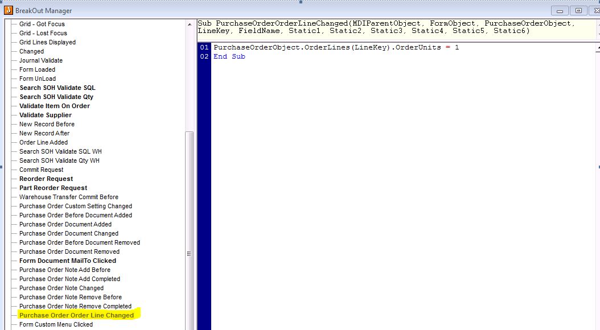Pick 'Warehouse Transfer Commit Before' event
The image size is (600, 330).
[x=68, y=197]
